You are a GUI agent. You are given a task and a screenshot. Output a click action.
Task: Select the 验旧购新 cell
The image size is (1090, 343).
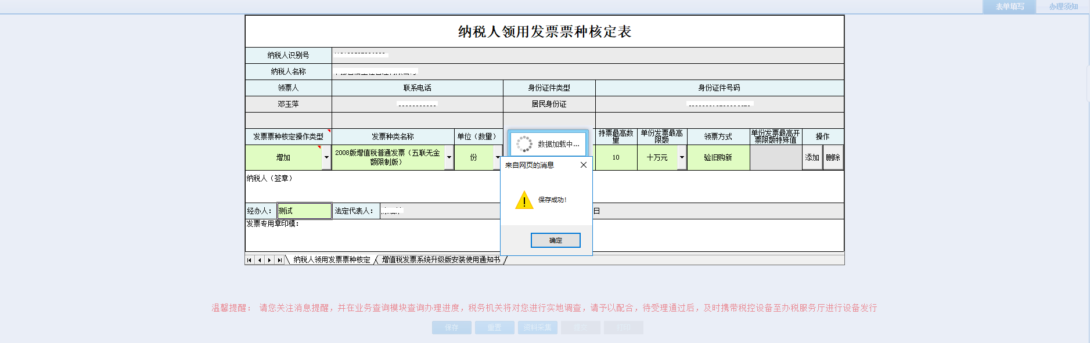pyautogui.click(x=718, y=157)
